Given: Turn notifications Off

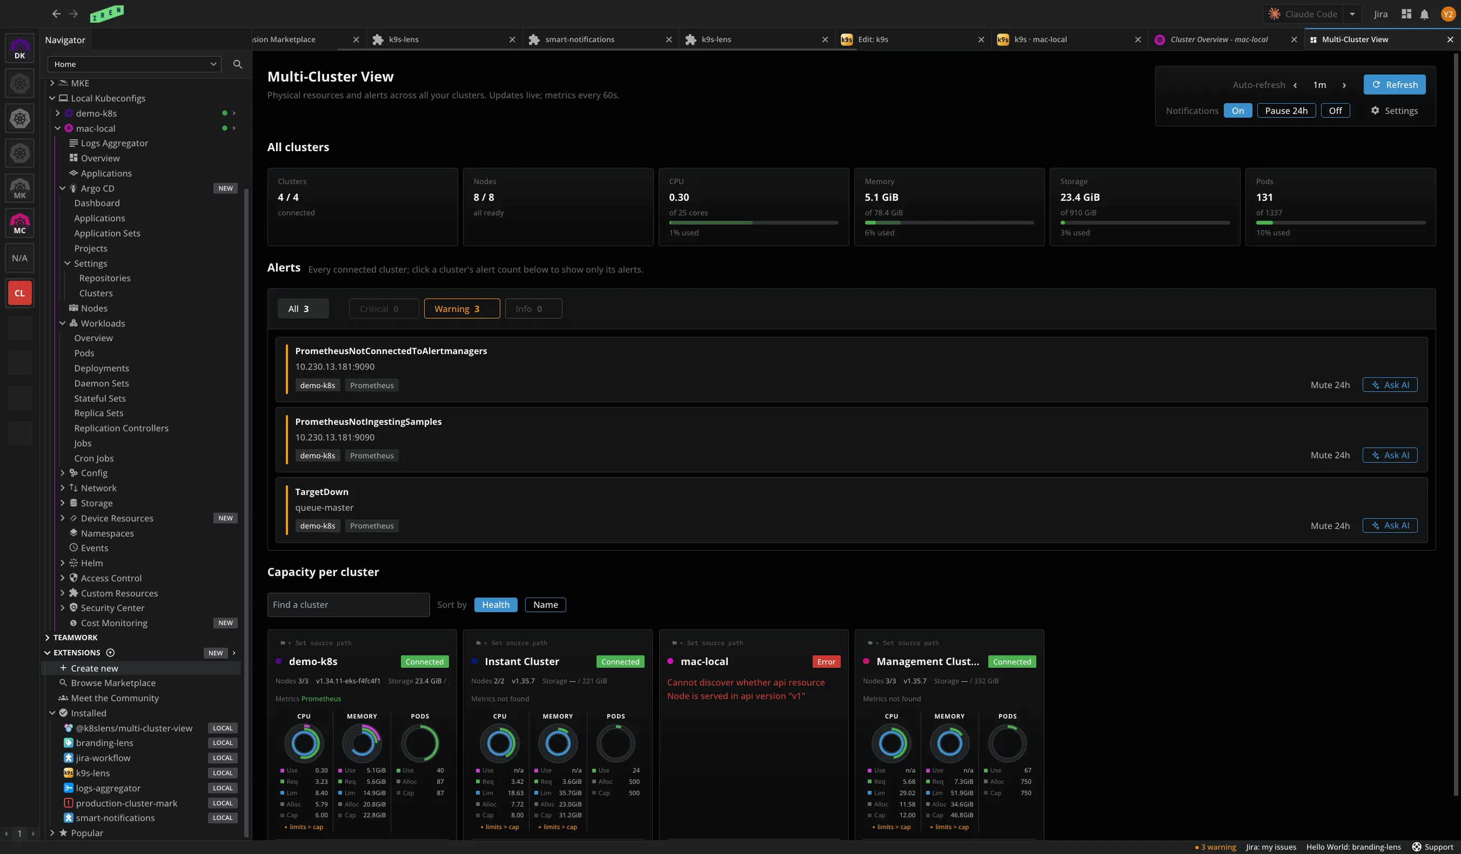Looking at the screenshot, I should tap(1335, 111).
